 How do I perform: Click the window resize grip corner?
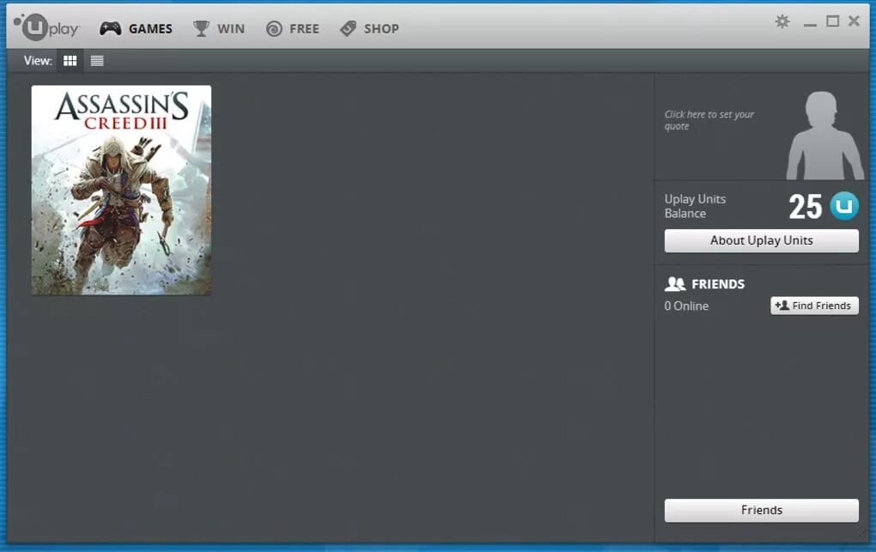(862, 535)
